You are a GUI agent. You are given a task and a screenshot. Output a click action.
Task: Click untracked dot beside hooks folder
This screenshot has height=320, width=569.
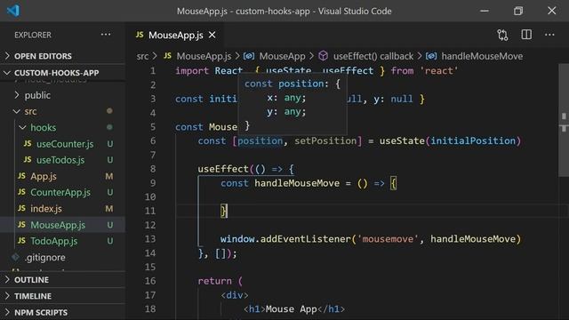[109, 127]
